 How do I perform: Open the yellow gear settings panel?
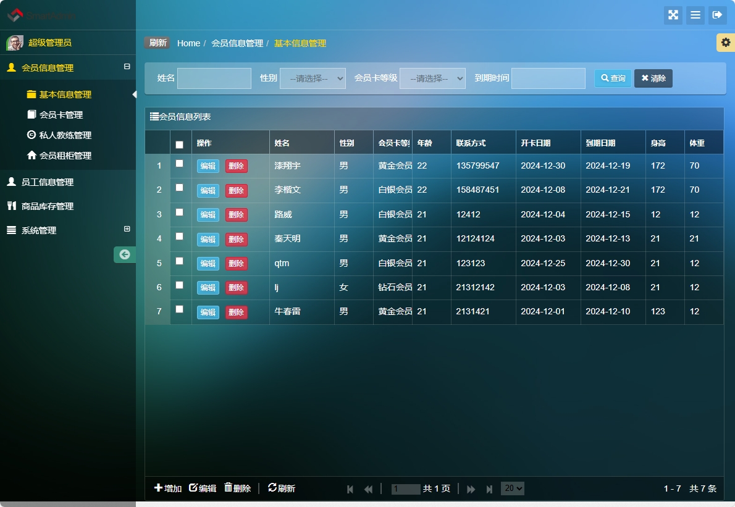tap(726, 43)
